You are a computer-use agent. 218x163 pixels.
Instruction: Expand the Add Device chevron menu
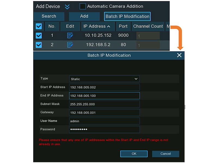coord(67,6)
